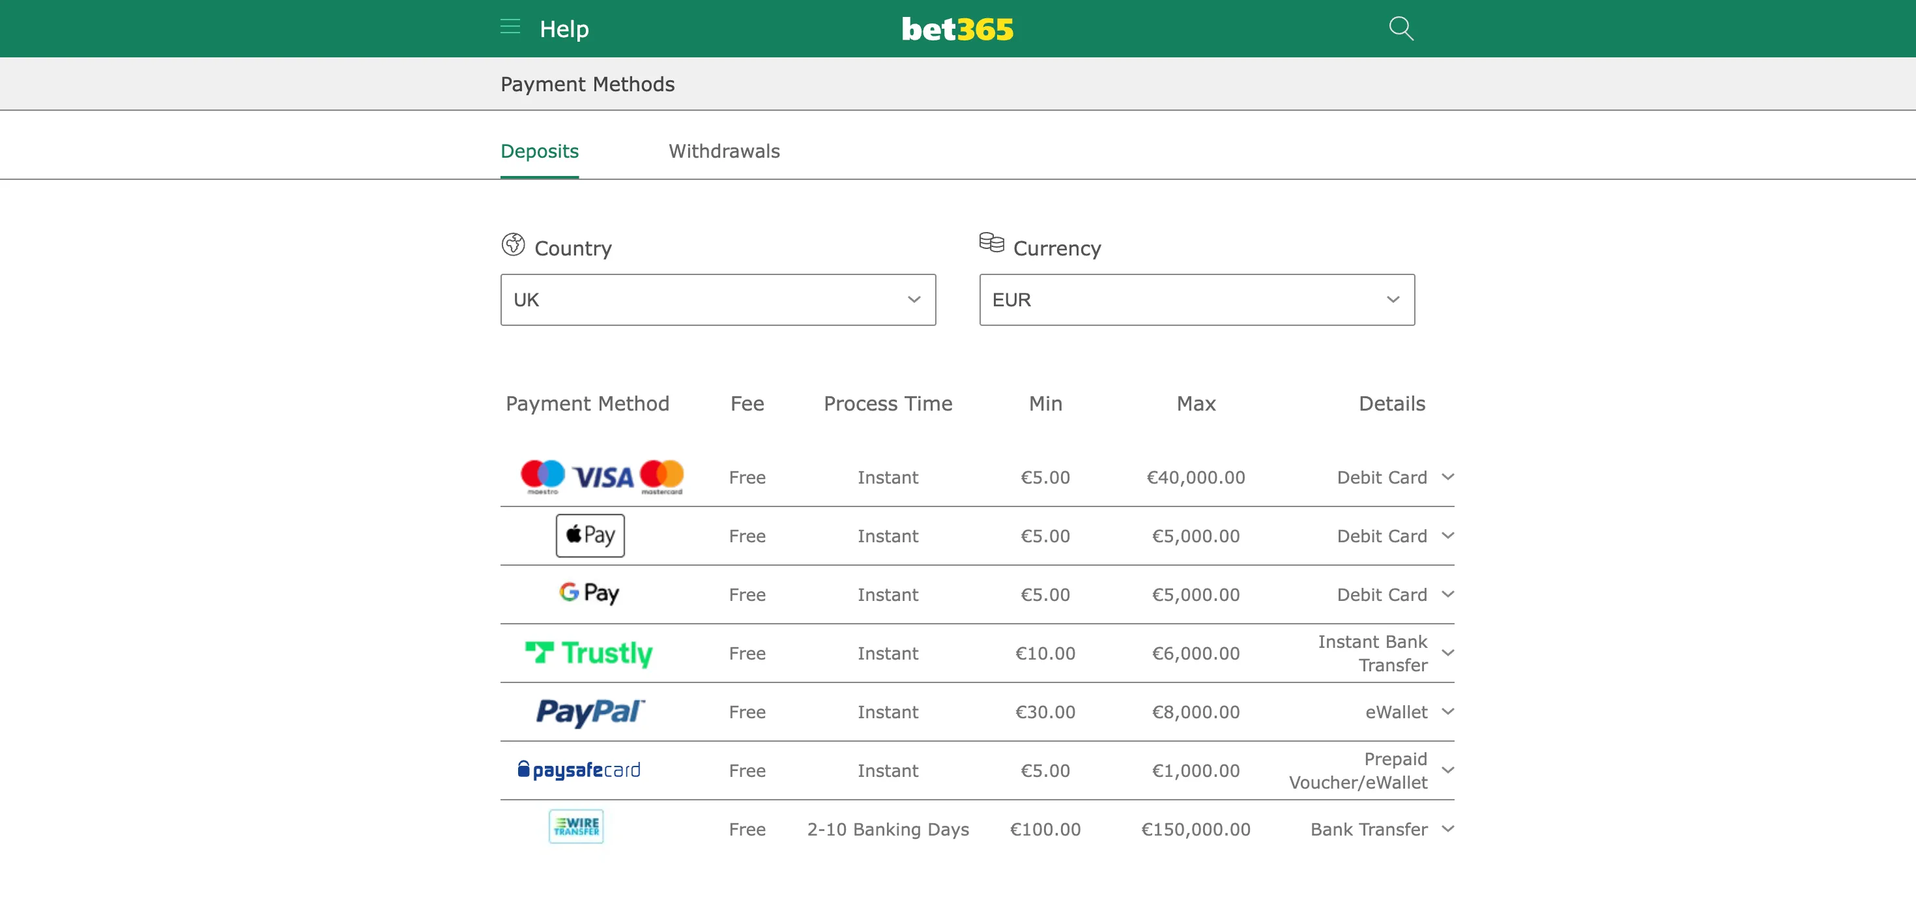Expand the Wire Transfer details chevron

1447,829
